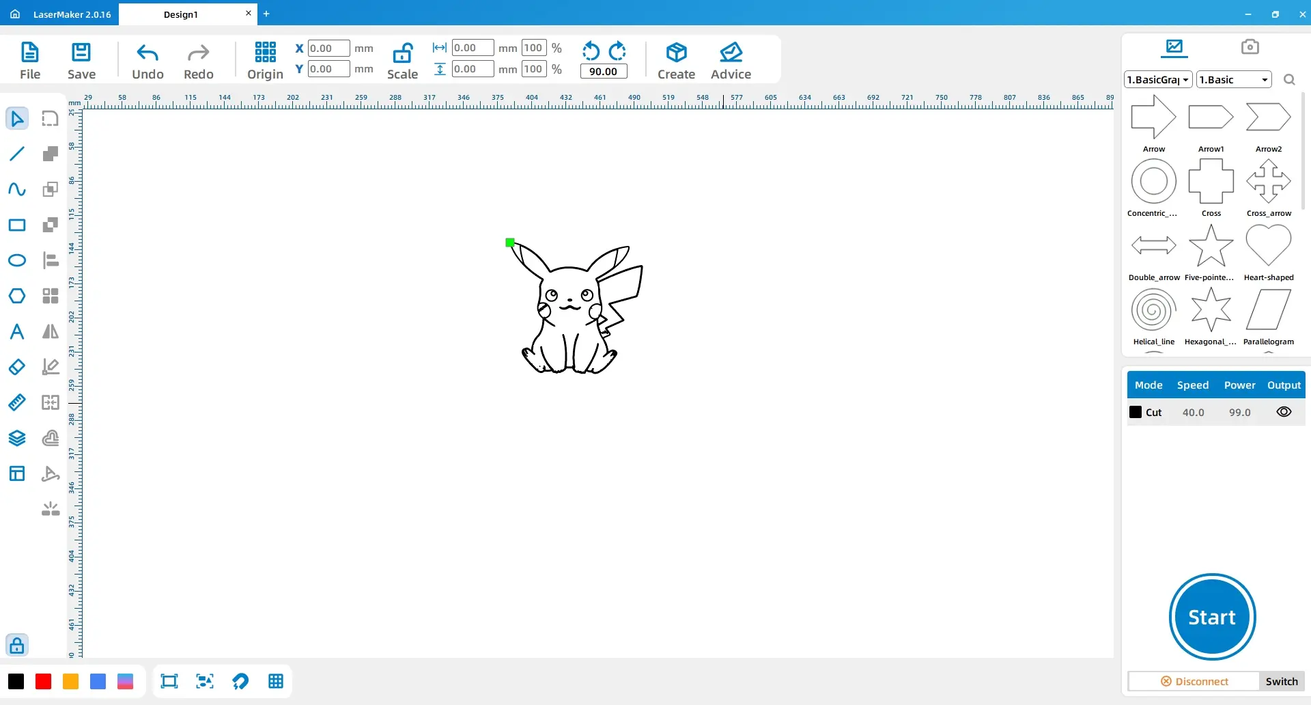Click the height mm input field

pos(473,68)
